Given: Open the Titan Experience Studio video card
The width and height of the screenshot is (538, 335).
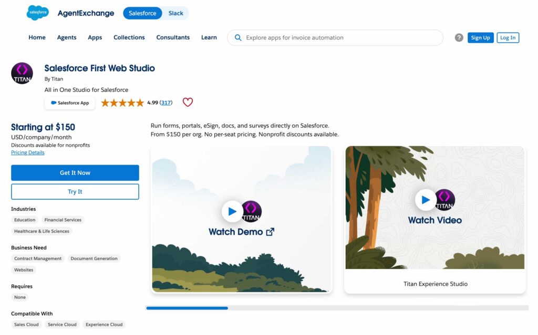Looking at the screenshot, I should click(x=434, y=220).
